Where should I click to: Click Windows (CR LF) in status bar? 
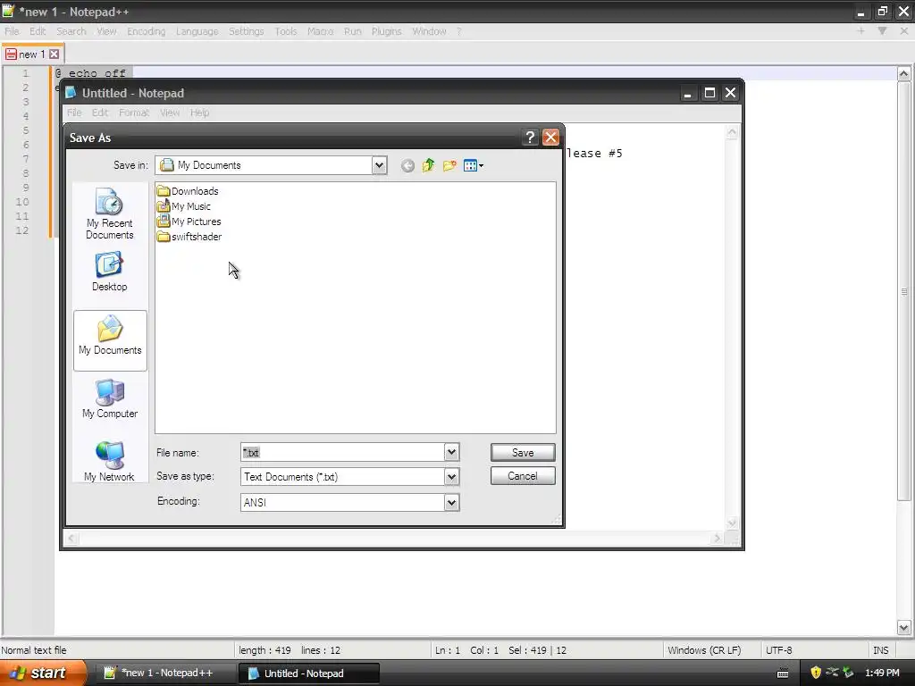click(704, 650)
